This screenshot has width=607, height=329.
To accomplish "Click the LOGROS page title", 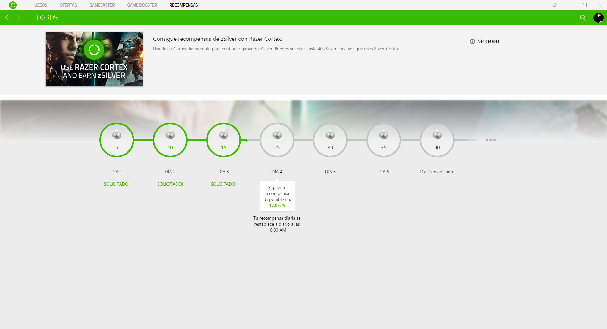I will 46,18.
